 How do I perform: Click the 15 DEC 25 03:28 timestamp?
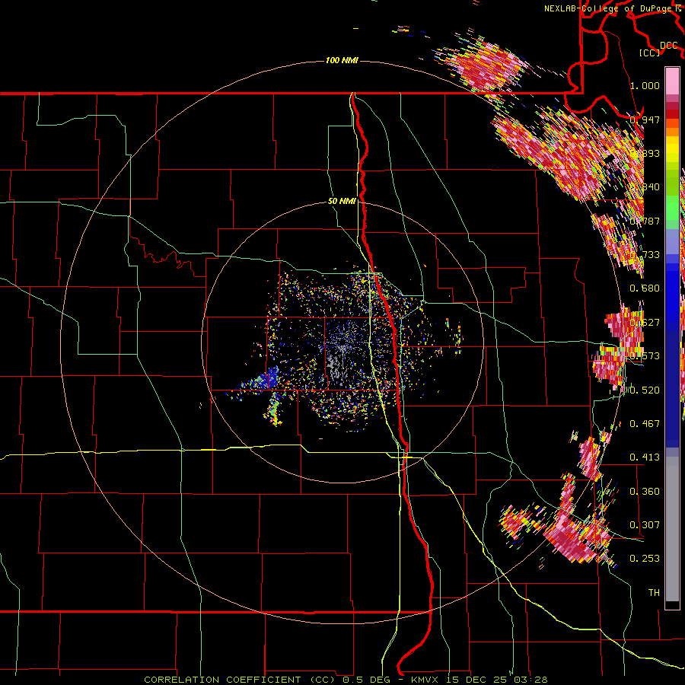tap(498, 680)
